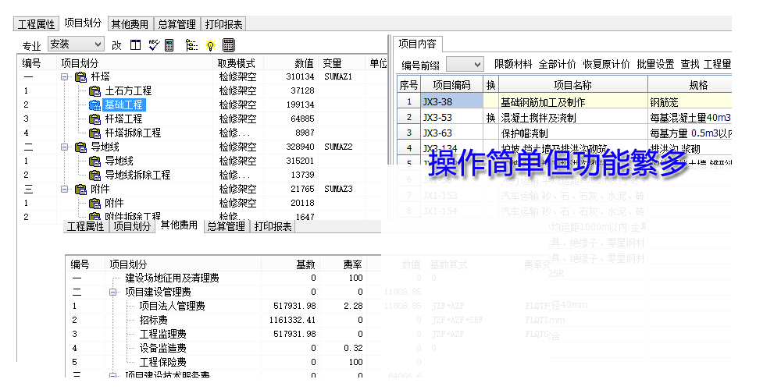Open the 专业 dropdown showing 安装
Image resolution: width=781 pixels, height=390 pixels.
[x=77, y=44]
